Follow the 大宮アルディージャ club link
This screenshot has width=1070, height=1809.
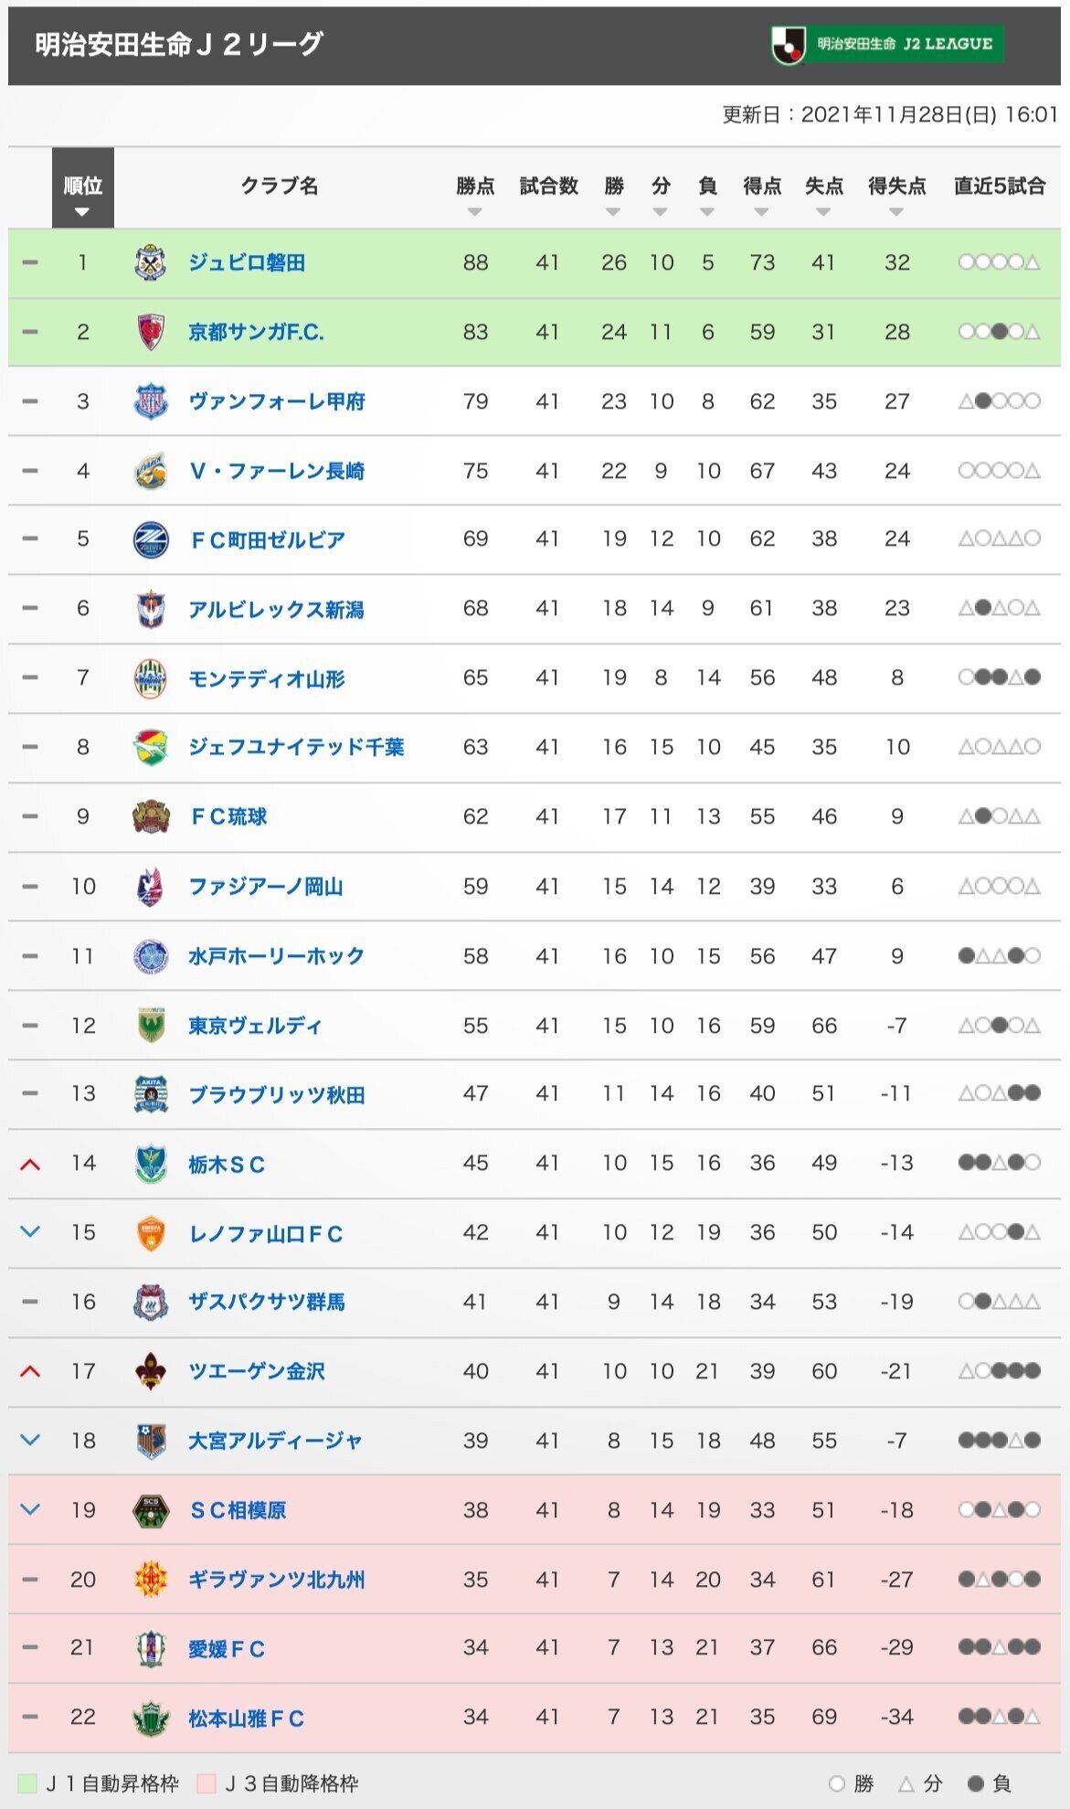point(274,1442)
